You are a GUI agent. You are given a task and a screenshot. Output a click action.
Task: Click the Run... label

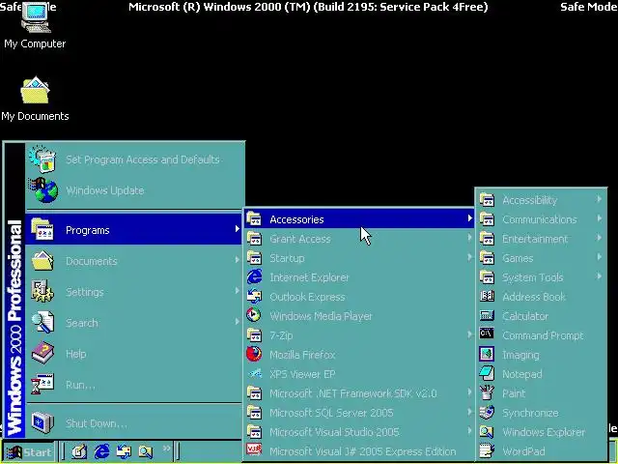[x=80, y=385]
